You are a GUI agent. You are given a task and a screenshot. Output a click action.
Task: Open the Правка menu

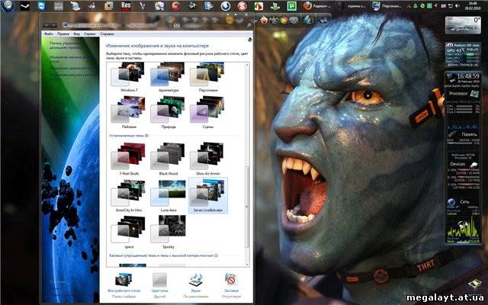(63, 34)
